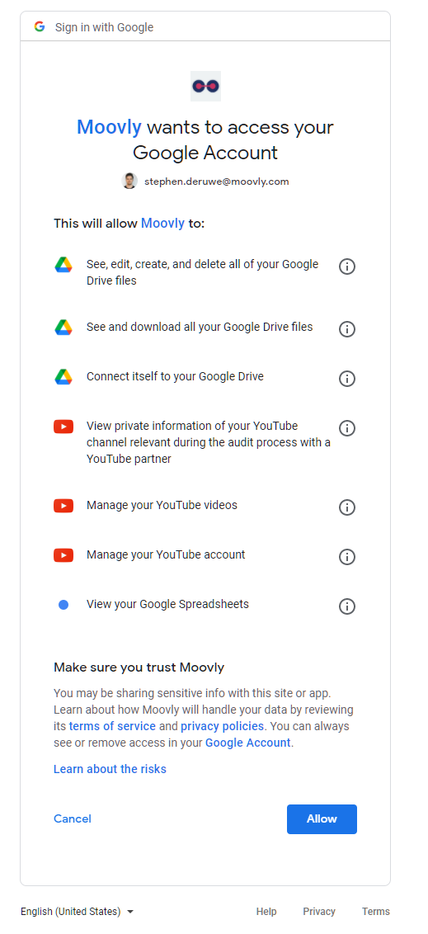
Task: View info about YouTube audit permission
Action: [x=347, y=427]
